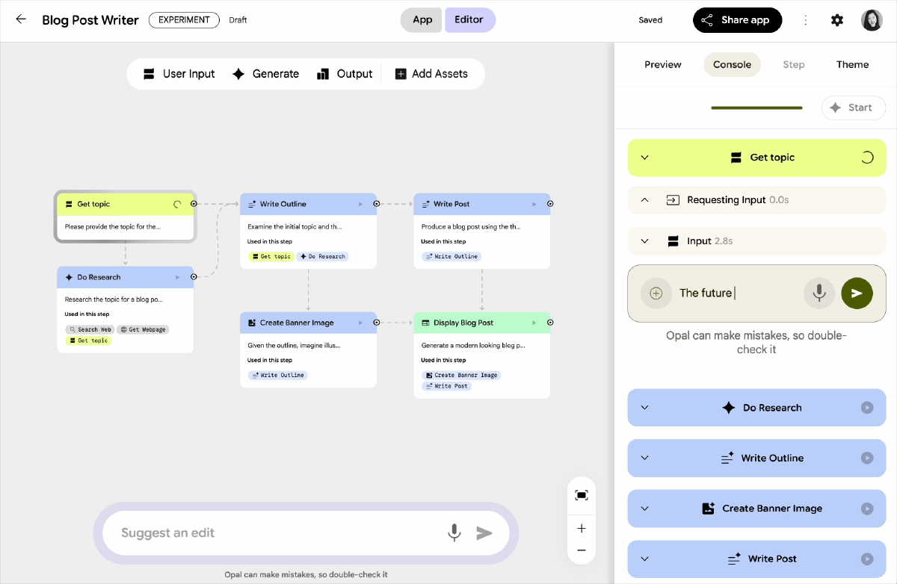Click the Share app button
Viewport: 897px width, 584px height.
[x=737, y=20]
